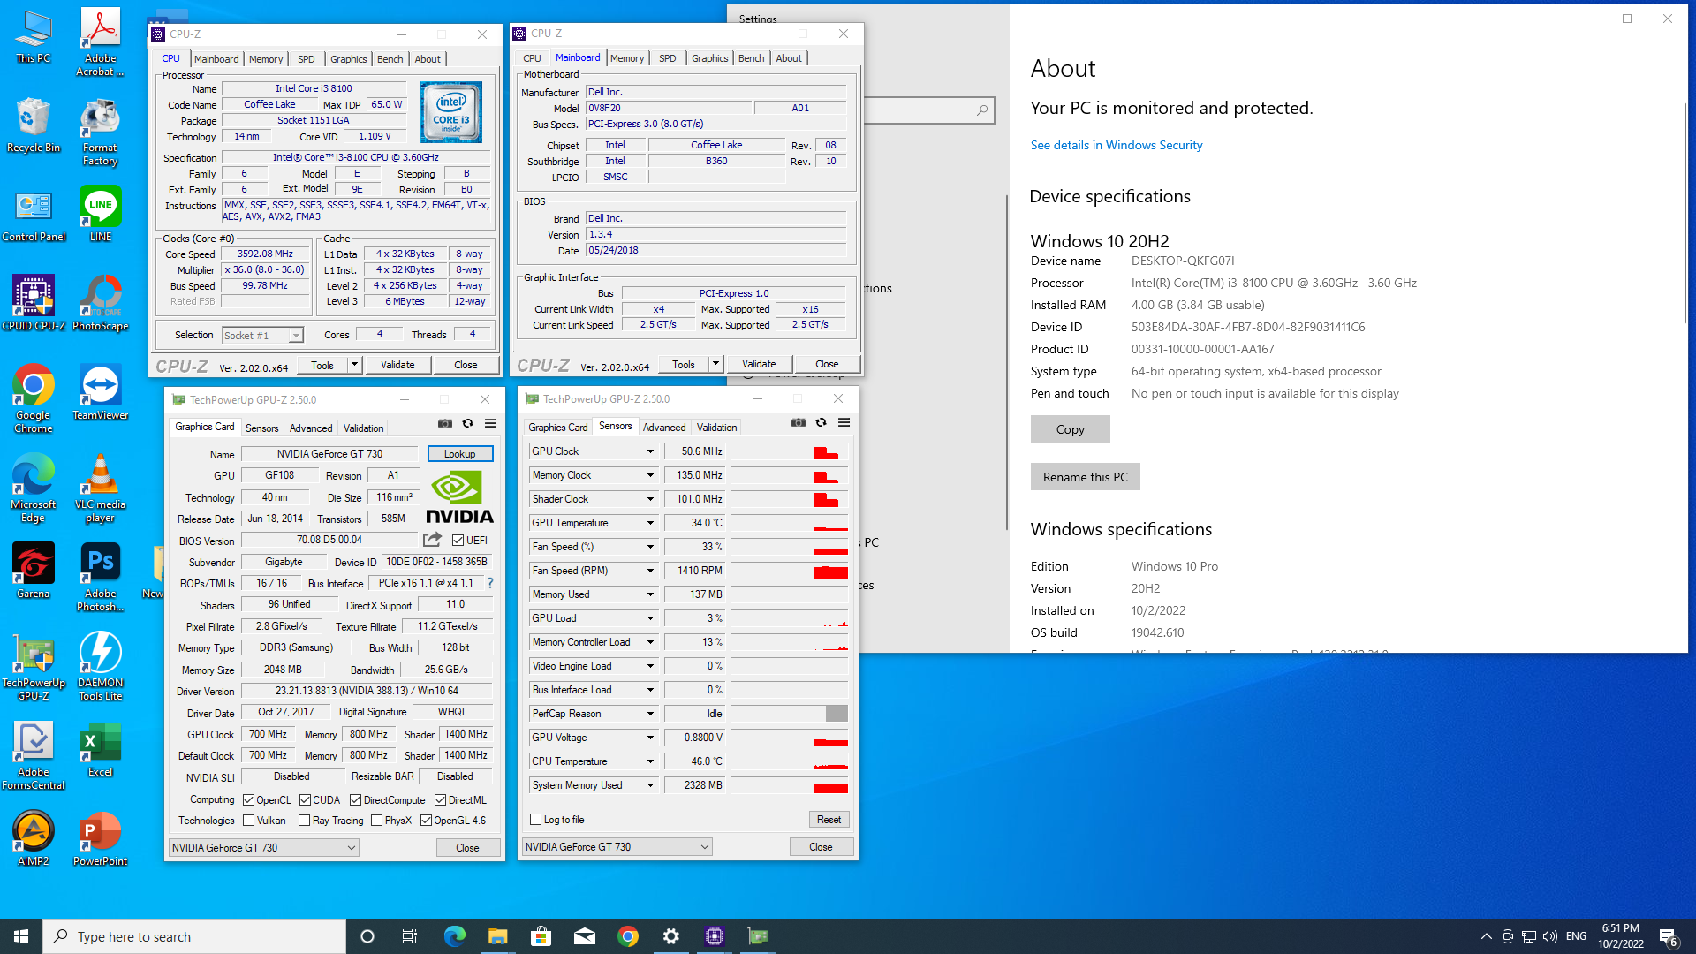Click the Lookup button in GPU-Z

(459, 454)
